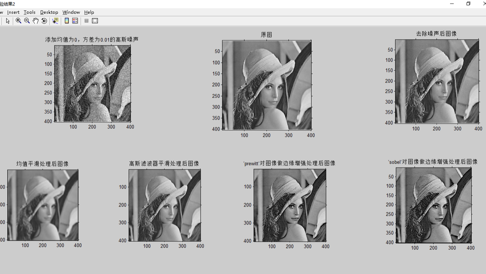Screen dimensions: 486x274
Task: Select the Edit Plot arrow tool
Action: point(8,21)
